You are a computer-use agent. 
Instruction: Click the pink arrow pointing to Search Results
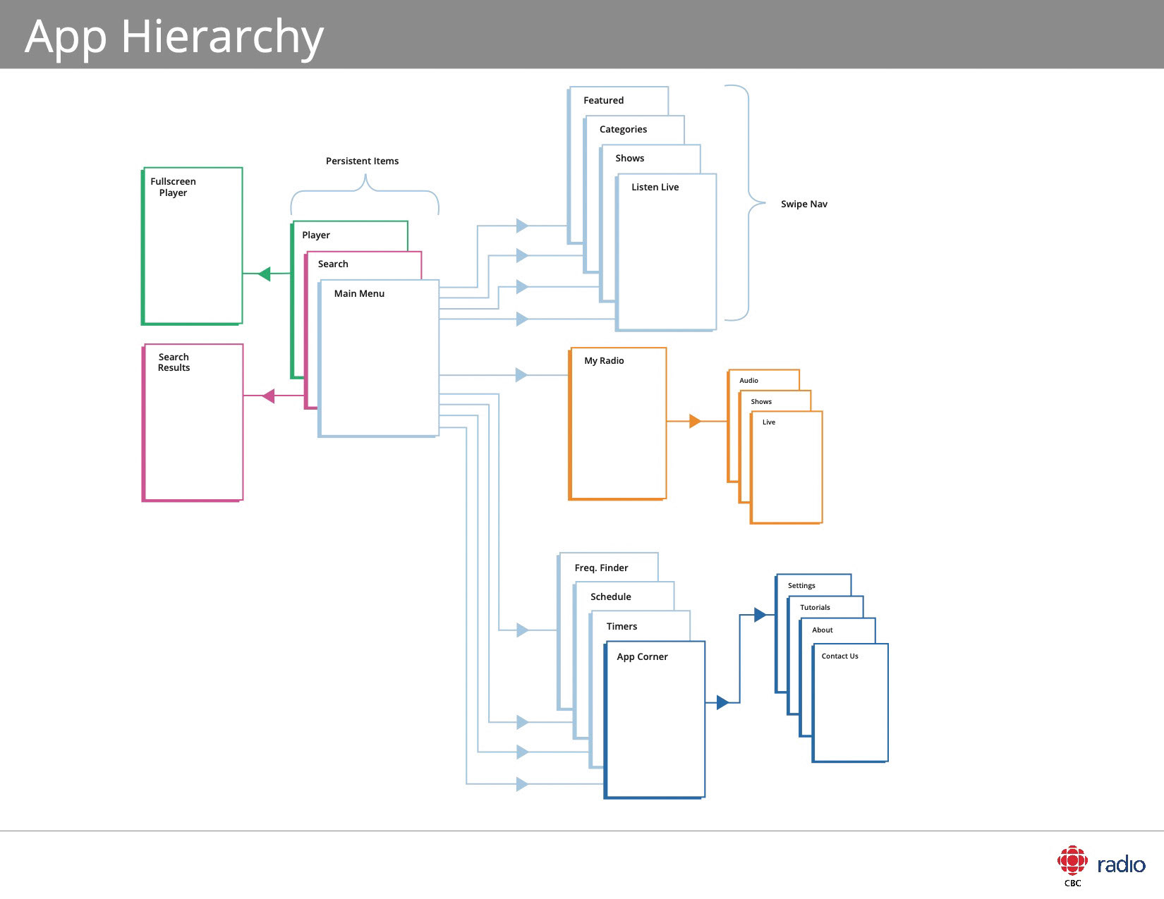[268, 396]
